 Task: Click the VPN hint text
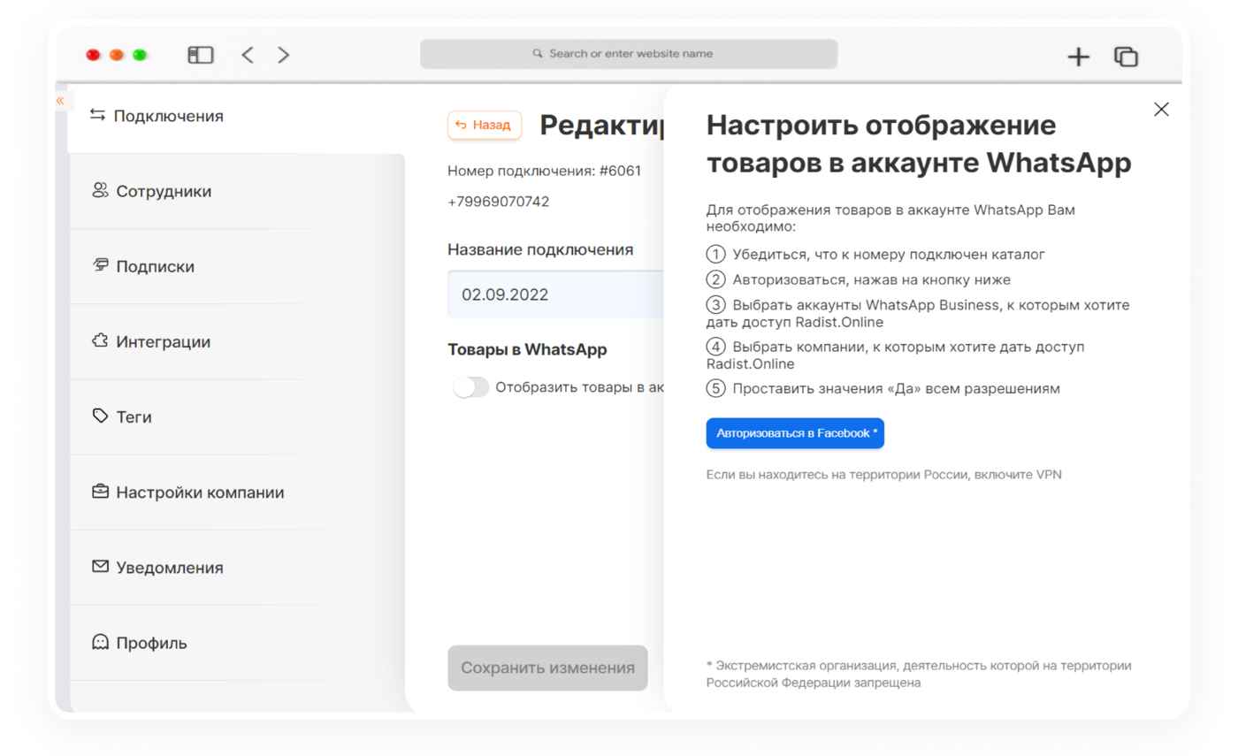click(884, 475)
